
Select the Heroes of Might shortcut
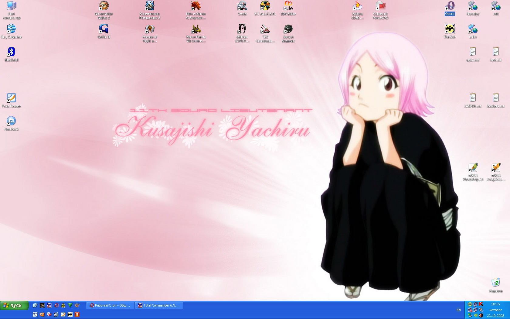150,33
